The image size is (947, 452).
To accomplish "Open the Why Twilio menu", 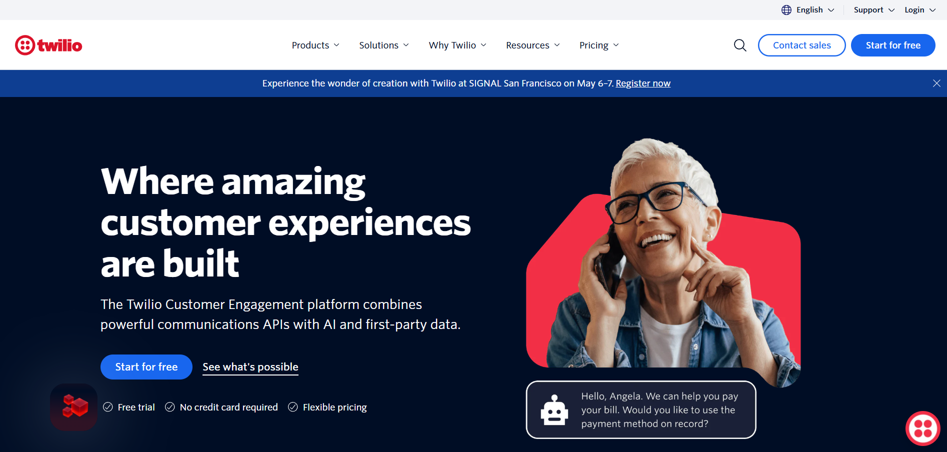I will pyautogui.click(x=457, y=45).
